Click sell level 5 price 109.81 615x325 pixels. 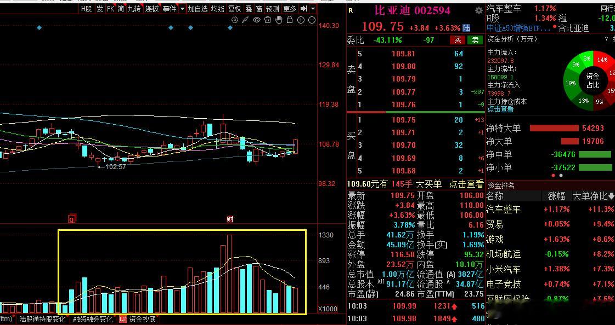(x=403, y=54)
